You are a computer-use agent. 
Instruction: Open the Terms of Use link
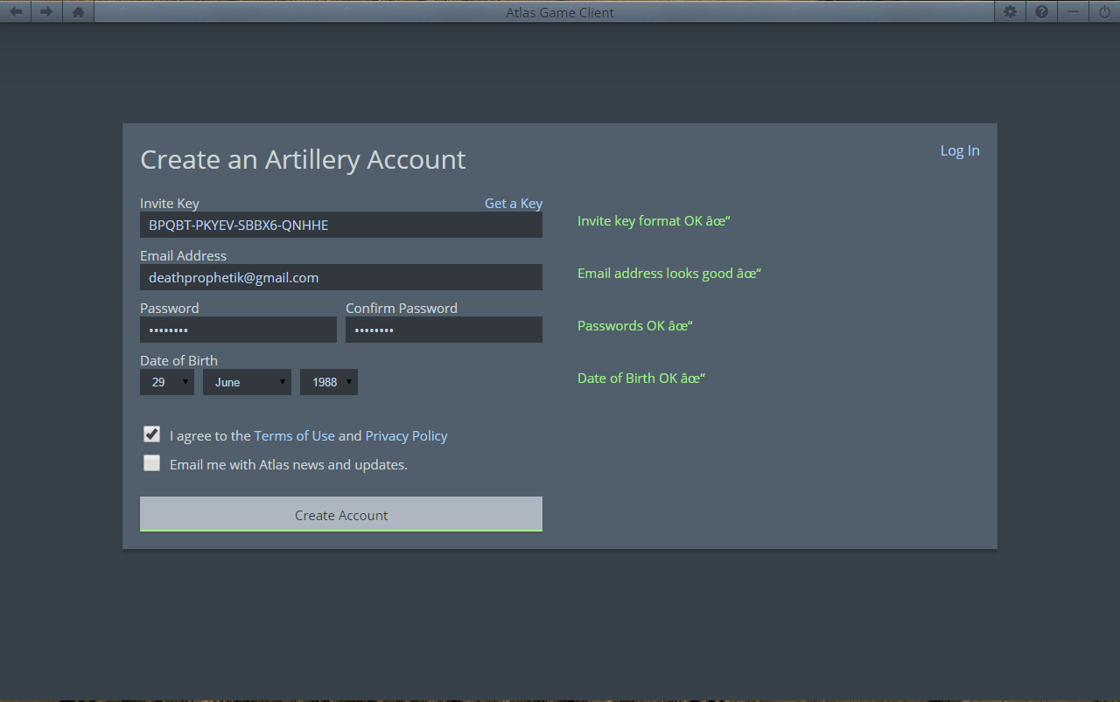[x=294, y=435]
